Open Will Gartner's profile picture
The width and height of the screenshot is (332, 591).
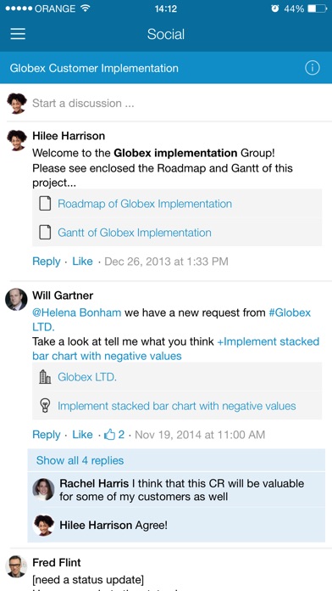pos(16,300)
